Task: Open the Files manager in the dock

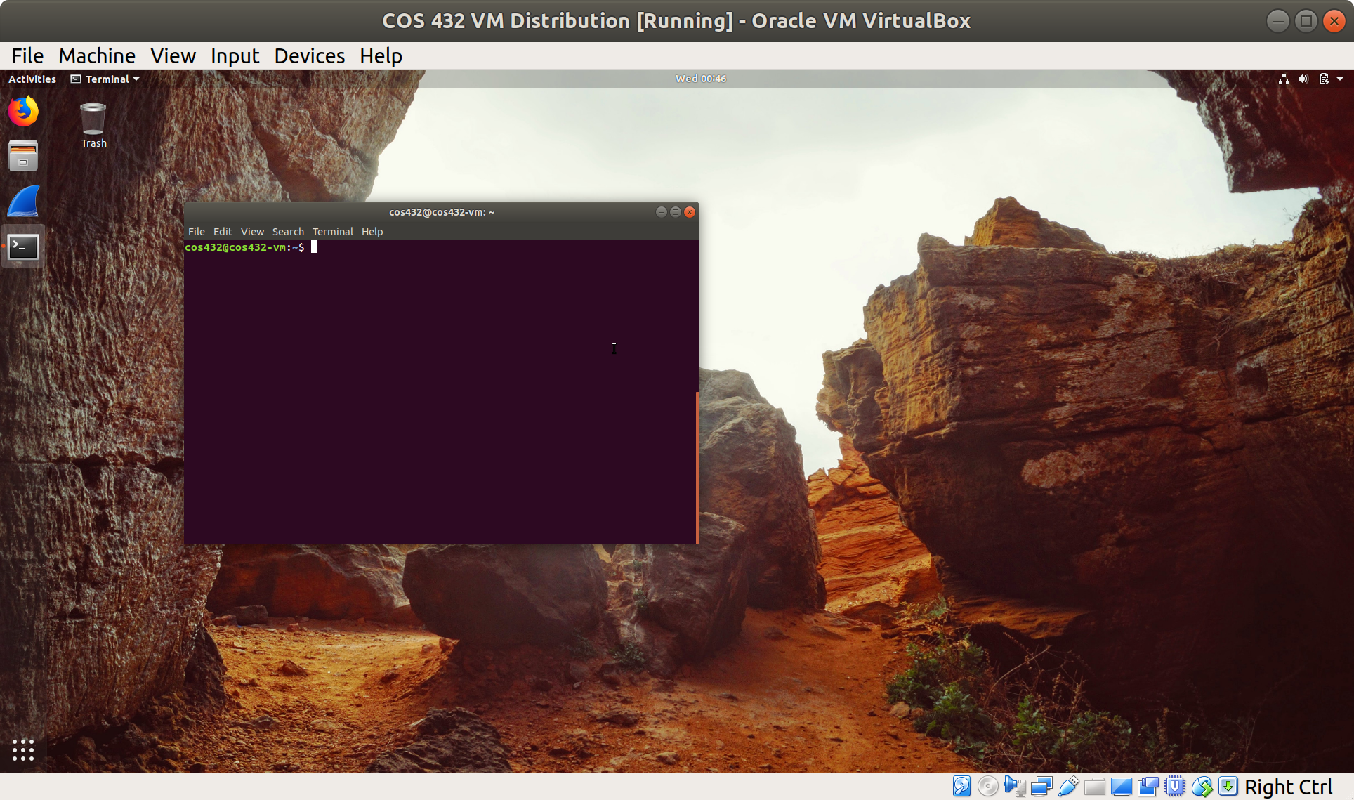Action: tap(23, 156)
